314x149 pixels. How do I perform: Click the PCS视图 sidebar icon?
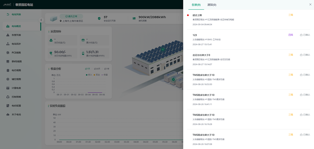click(x=8, y=53)
